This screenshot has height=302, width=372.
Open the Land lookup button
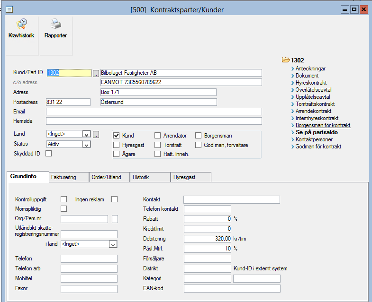coord(96,134)
